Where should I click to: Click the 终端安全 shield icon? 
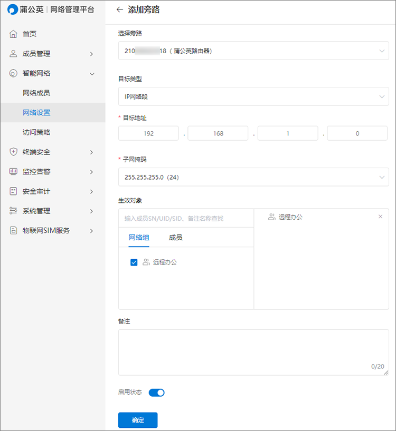(x=14, y=152)
